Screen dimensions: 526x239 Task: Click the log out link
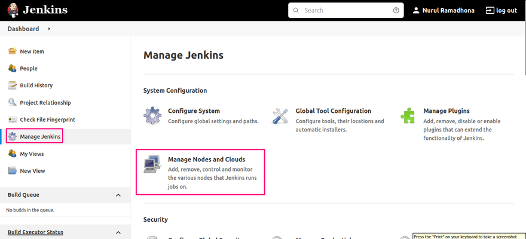tap(506, 10)
